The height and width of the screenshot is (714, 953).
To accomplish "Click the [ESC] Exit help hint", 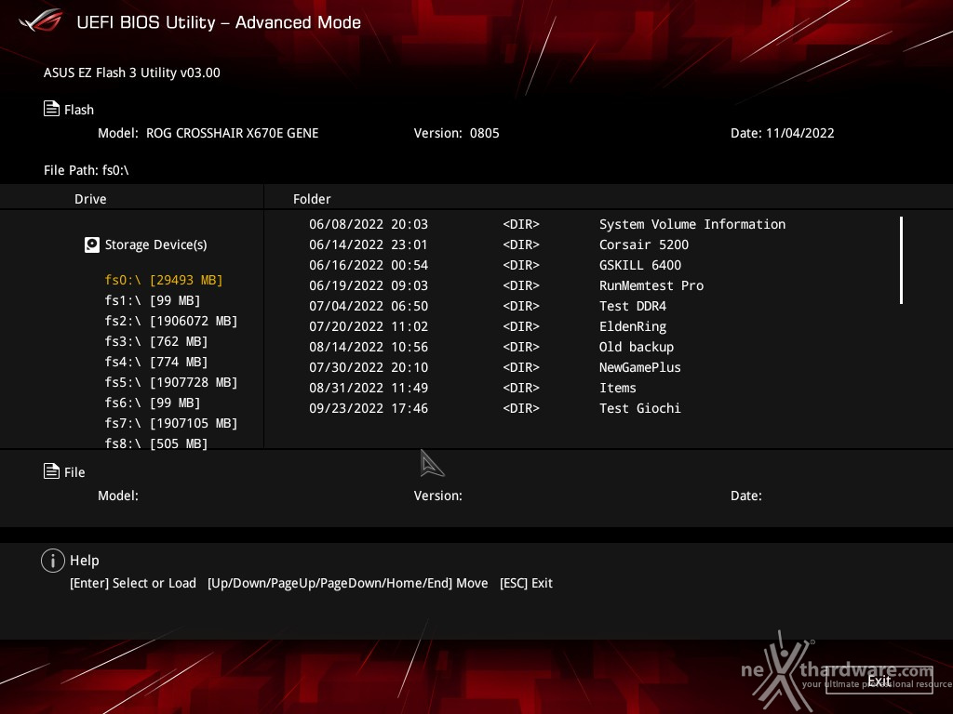I will click(x=526, y=583).
